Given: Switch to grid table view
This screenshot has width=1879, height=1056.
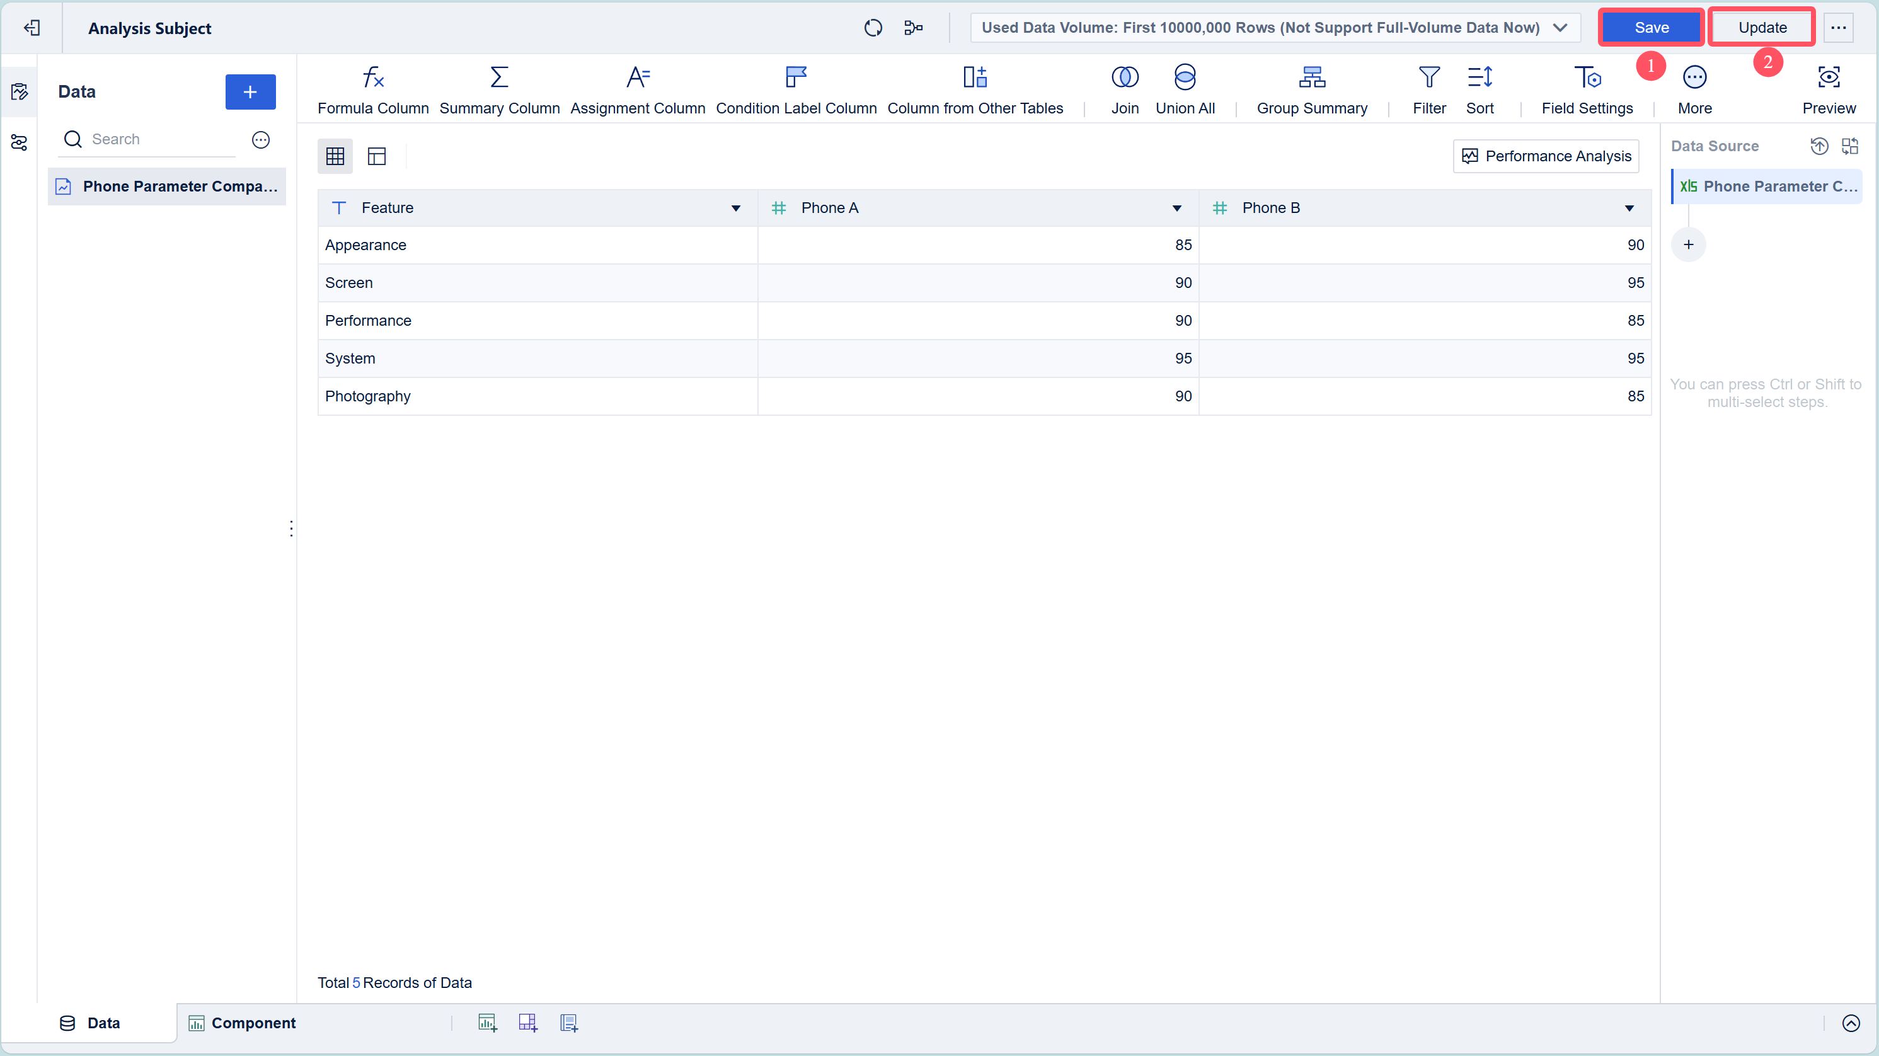Looking at the screenshot, I should [x=335, y=156].
